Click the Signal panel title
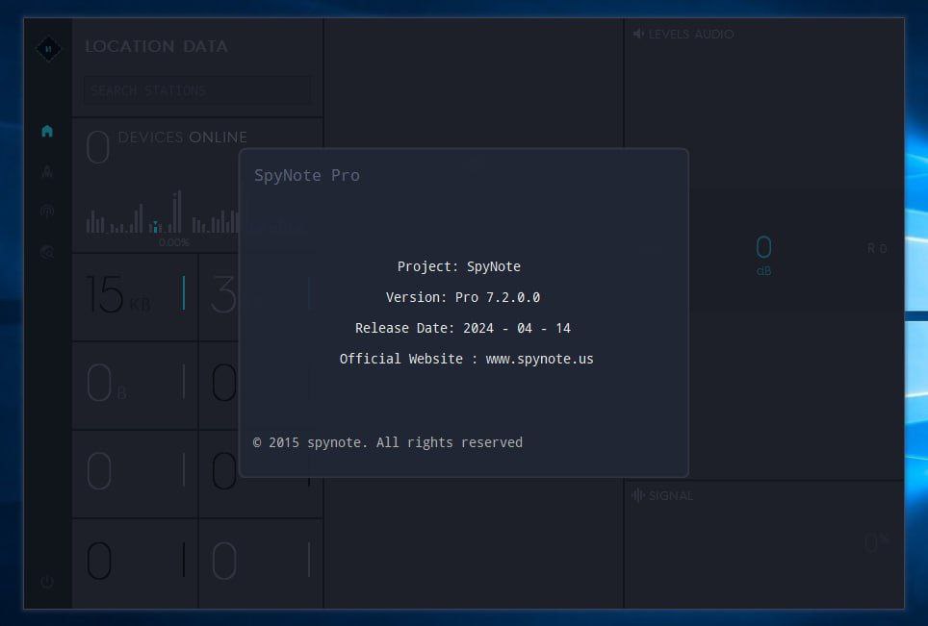This screenshot has height=626, width=928. click(x=671, y=495)
